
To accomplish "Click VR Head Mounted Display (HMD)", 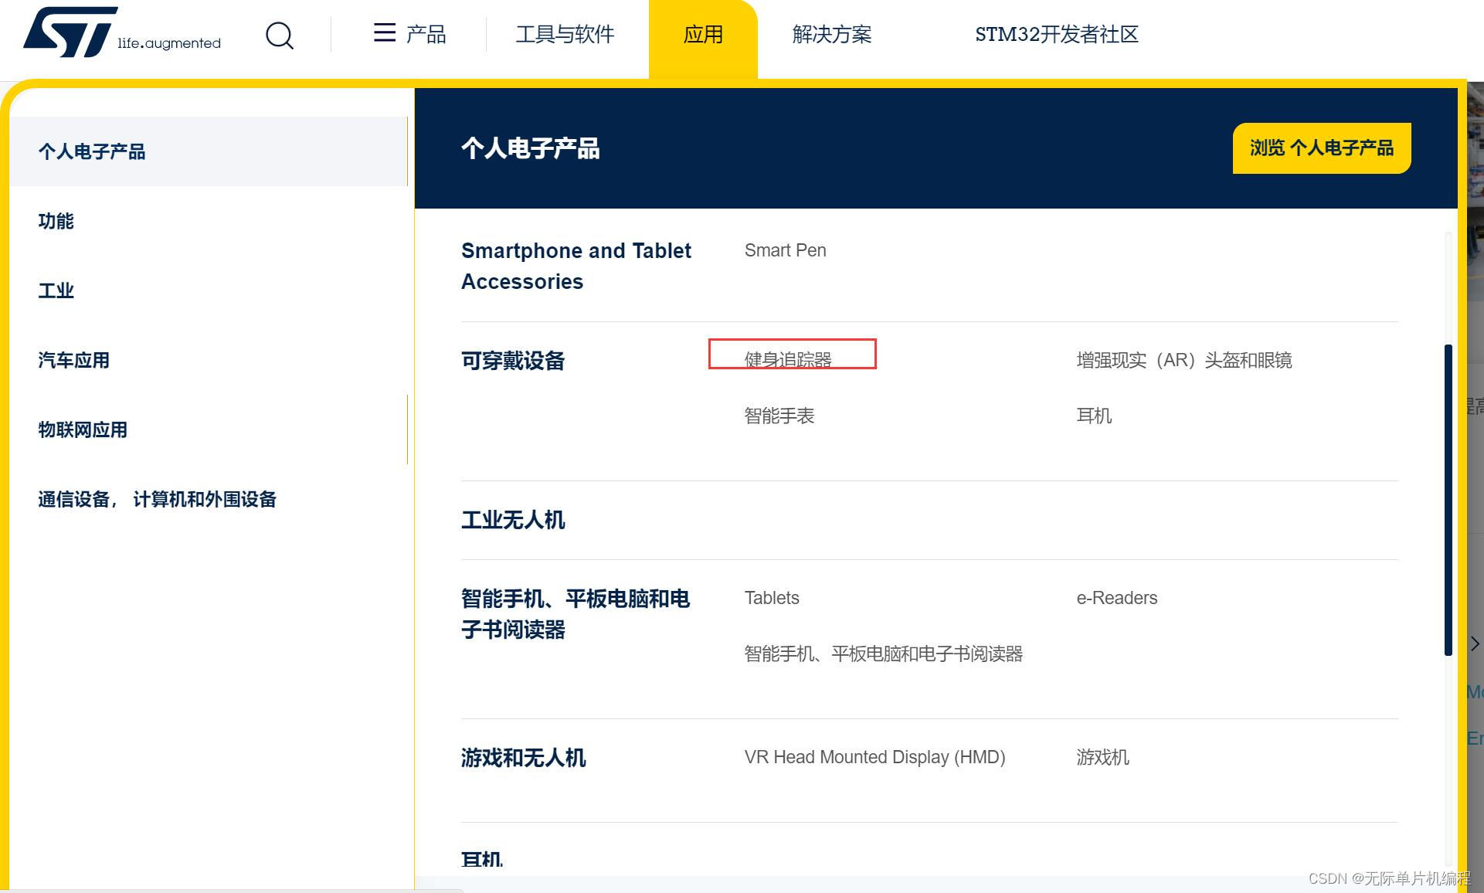I will pyautogui.click(x=874, y=757).
